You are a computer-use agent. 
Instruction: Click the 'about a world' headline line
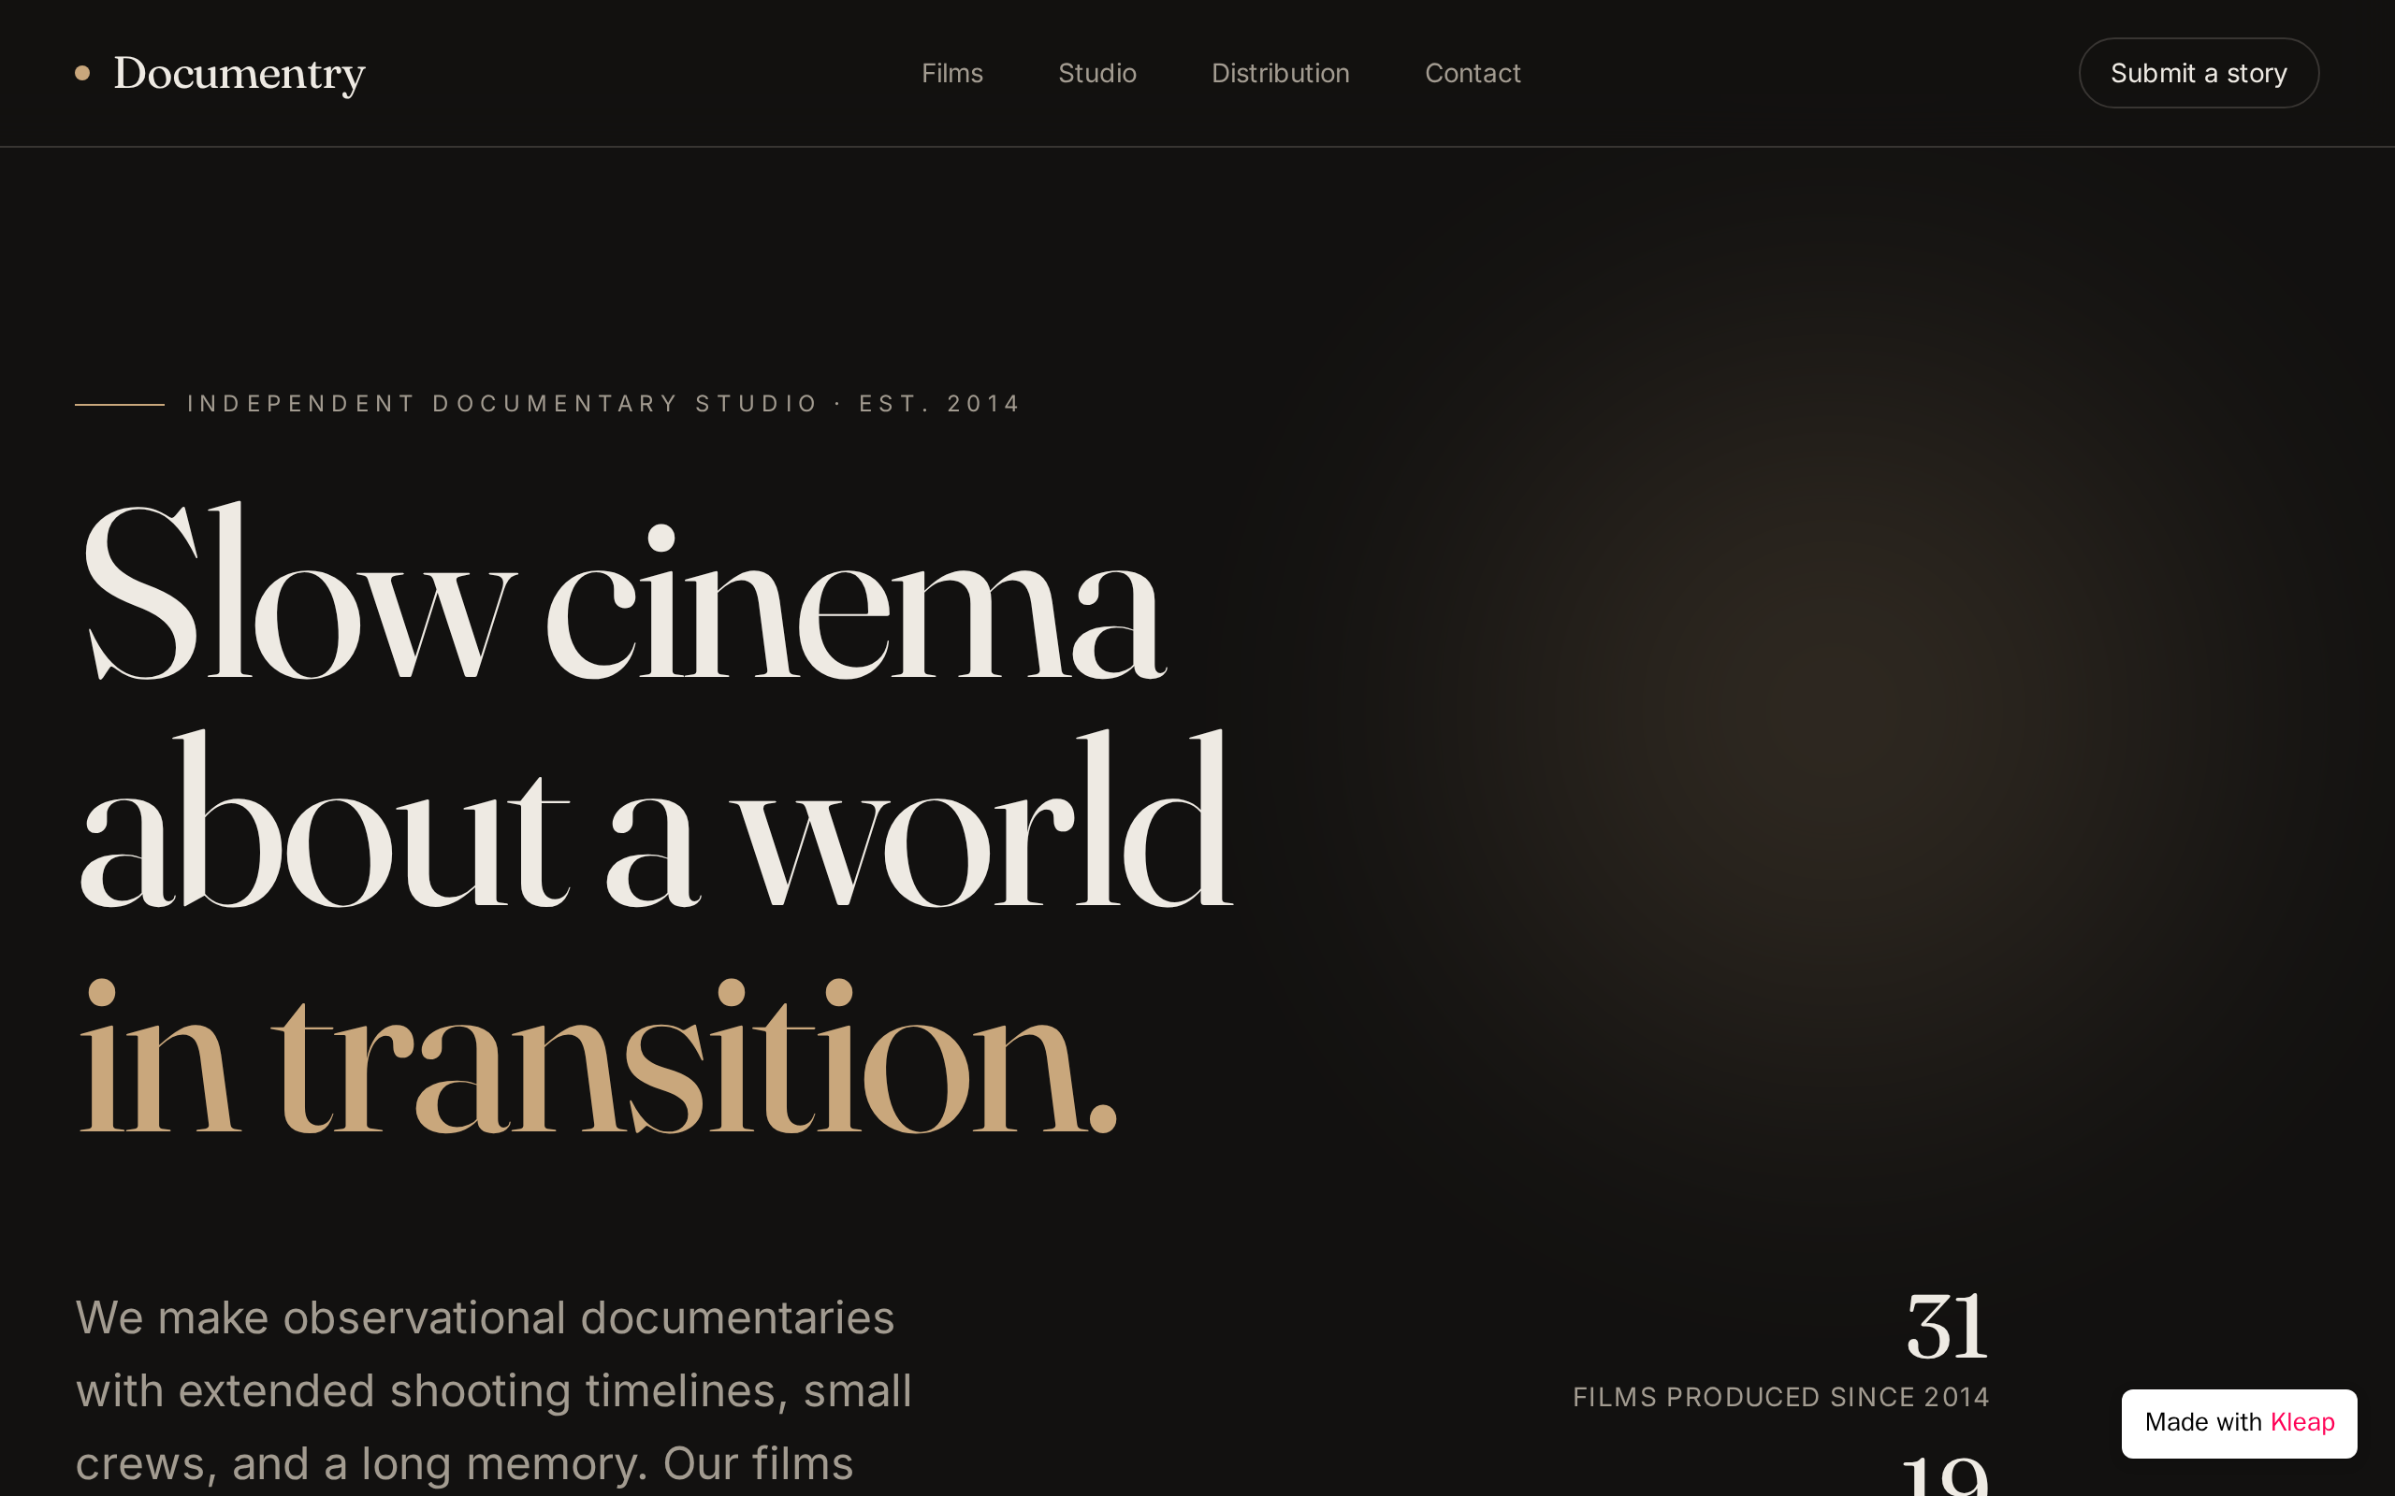coord(655,819)
